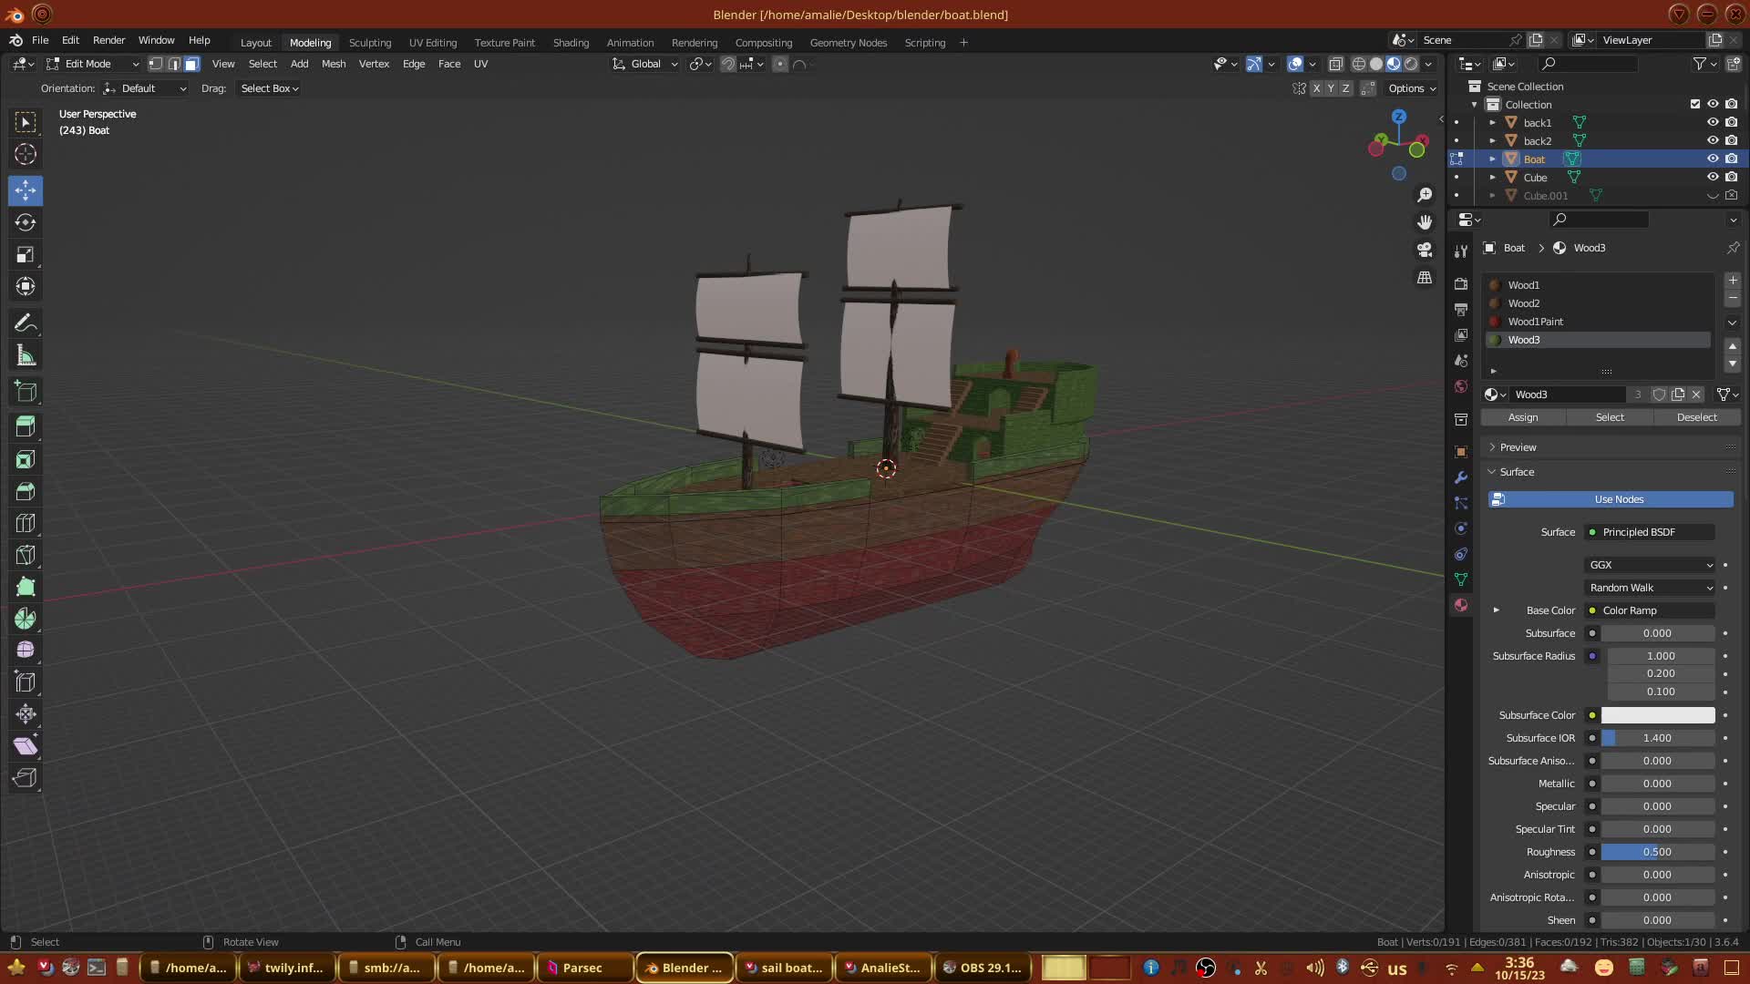Click the camera view icon in the viewport

[1425, 250]
